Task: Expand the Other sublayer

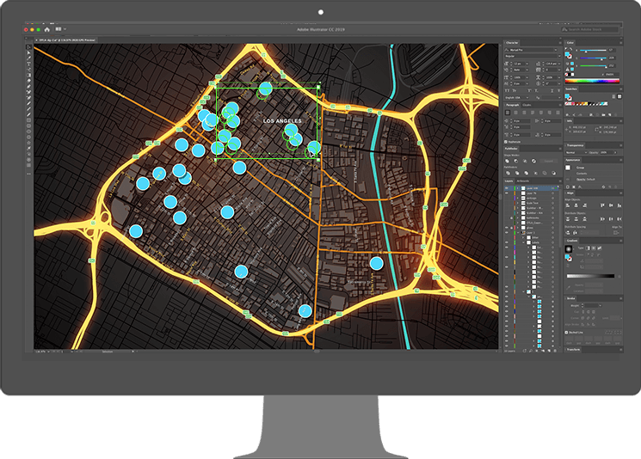Action: (523, 238)
